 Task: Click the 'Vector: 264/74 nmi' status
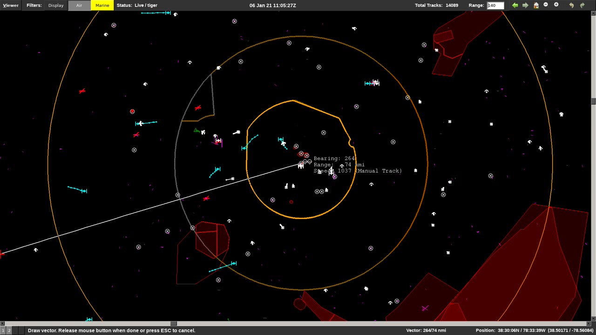click(x=426, y=330)
